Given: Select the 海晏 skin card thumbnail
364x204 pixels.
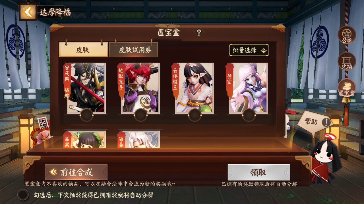Looking at the screenshot, I should (x=139, y=139).
